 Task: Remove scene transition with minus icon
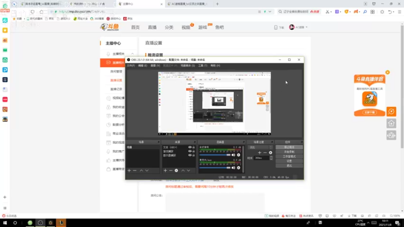coord(265,153)
